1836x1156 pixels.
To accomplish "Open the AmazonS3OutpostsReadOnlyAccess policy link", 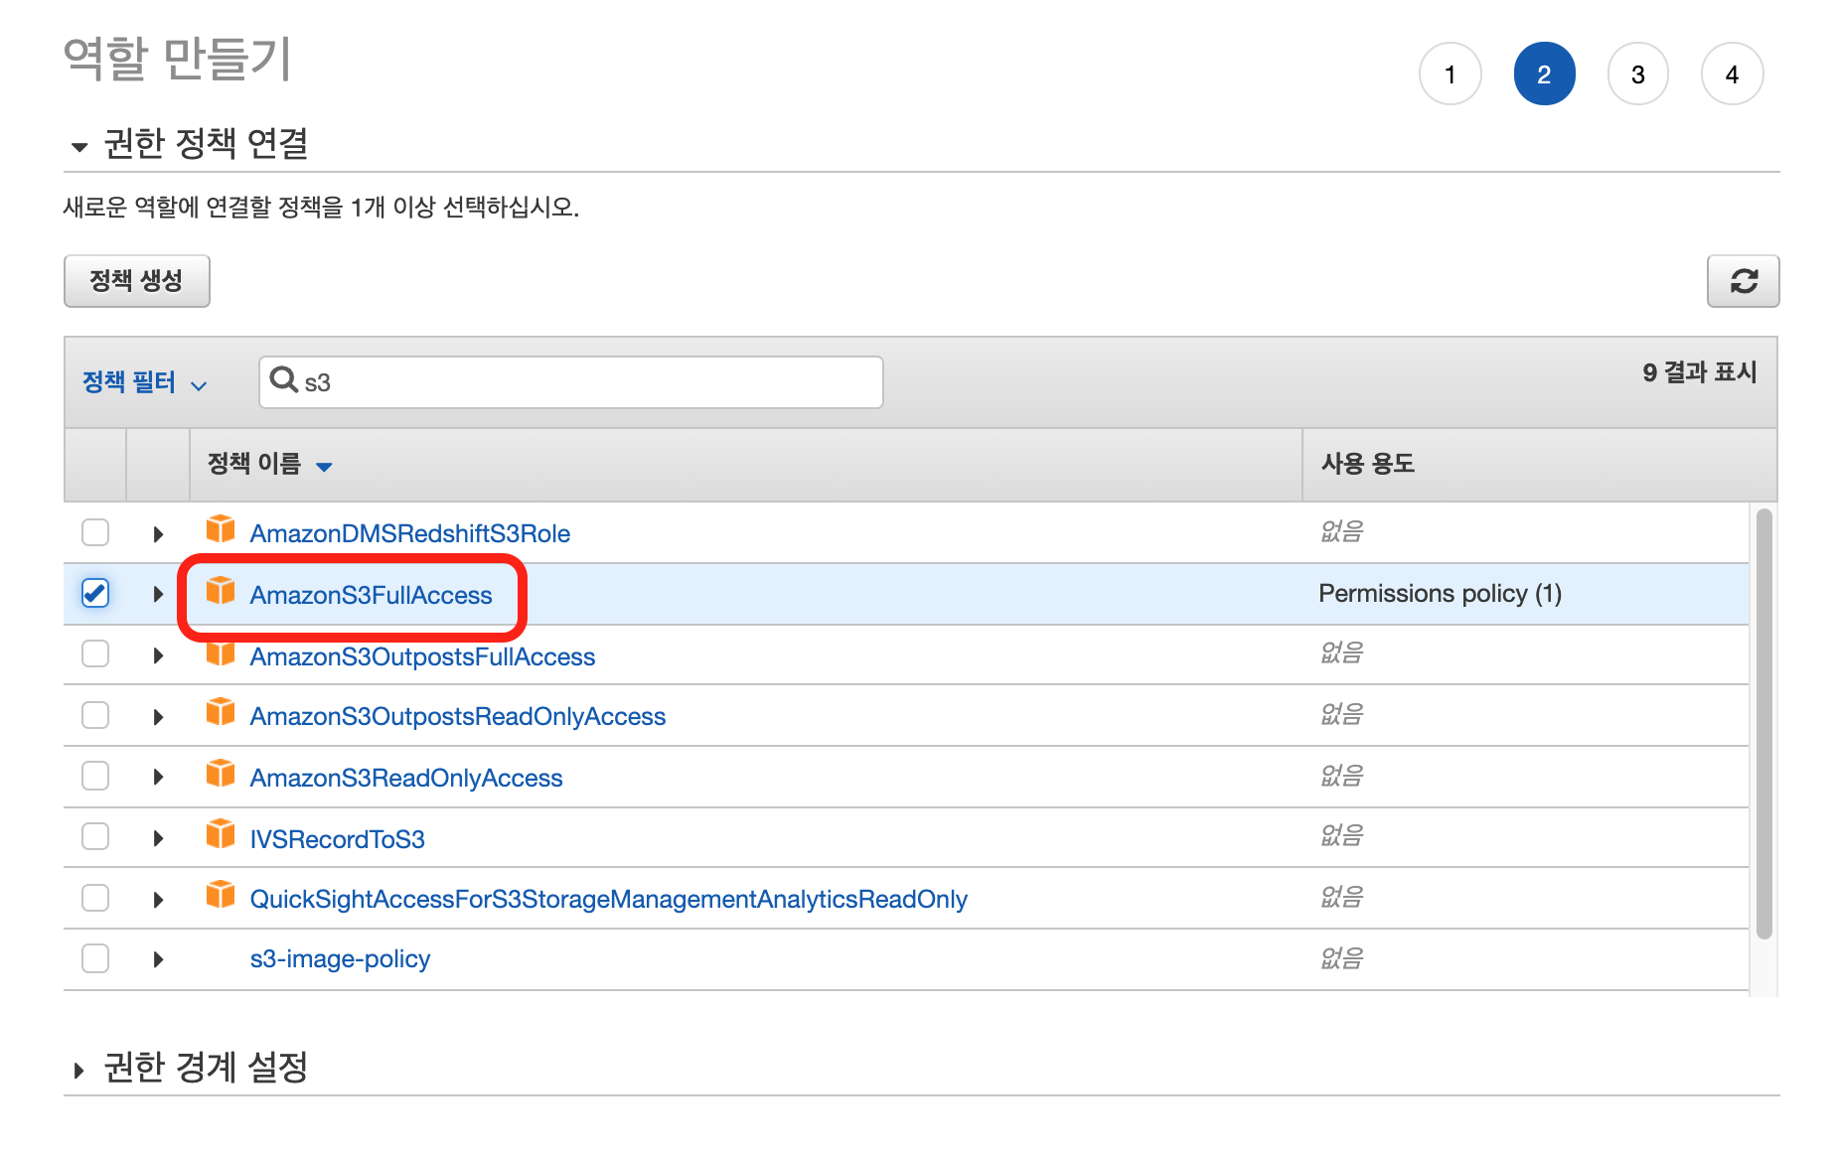I will click(457, 717).
